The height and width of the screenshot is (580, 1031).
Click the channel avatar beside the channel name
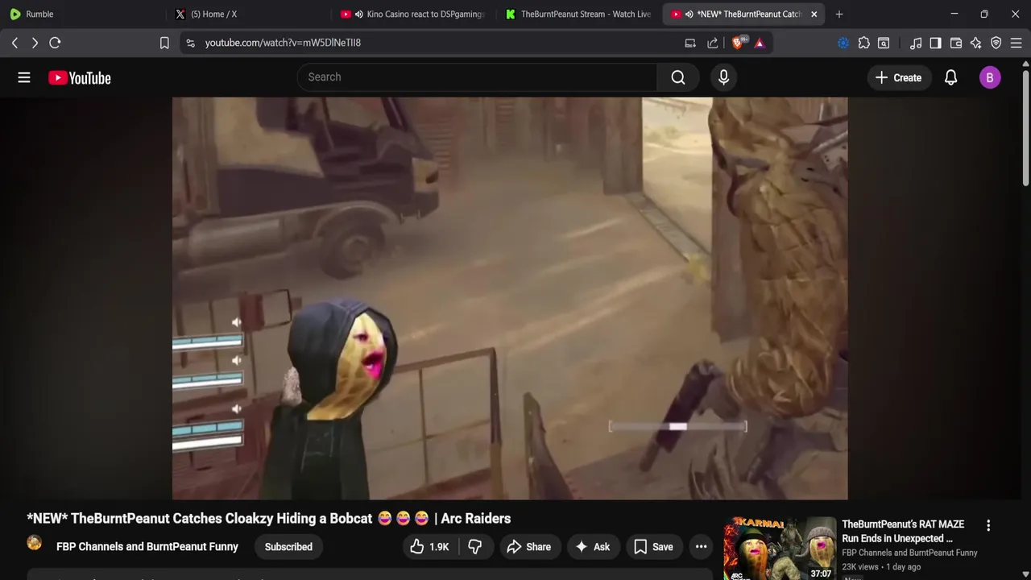point(35,543)
